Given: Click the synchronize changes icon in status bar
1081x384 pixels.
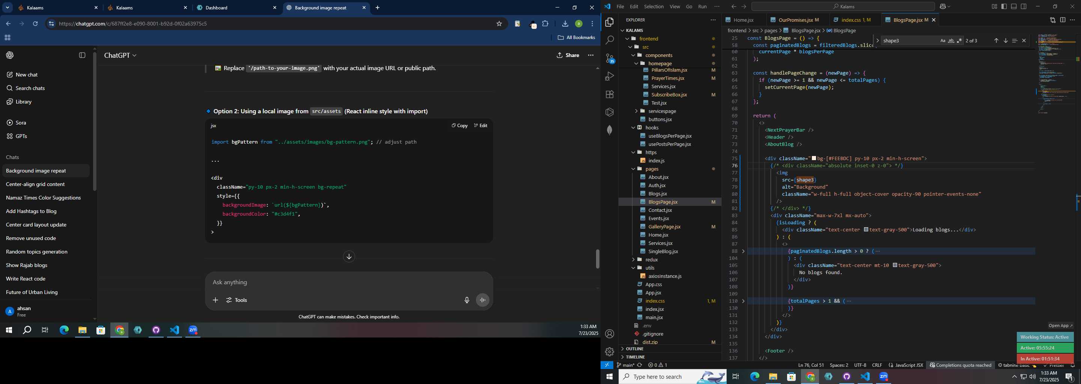Looking at the screenshot, I should pyautogui.click(x=640, y=365).
